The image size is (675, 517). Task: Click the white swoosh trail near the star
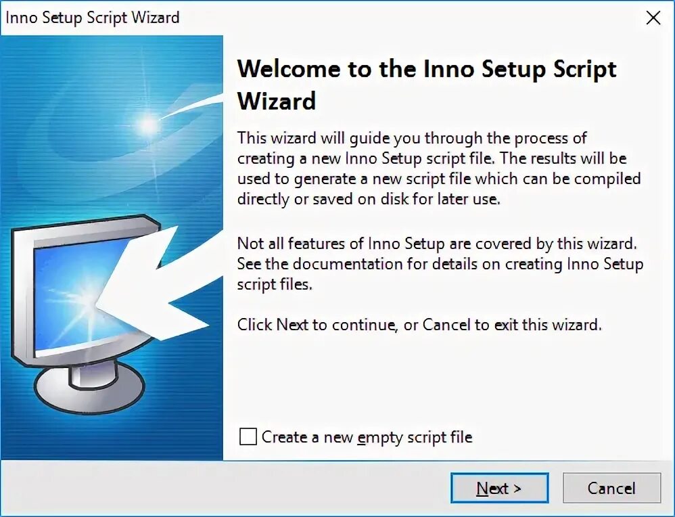[x=196, y=105]
